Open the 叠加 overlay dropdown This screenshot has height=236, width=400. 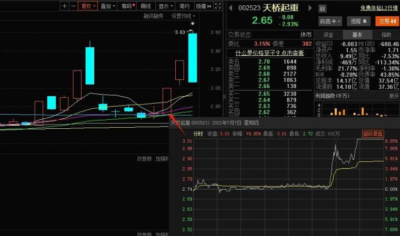point(108,6)
